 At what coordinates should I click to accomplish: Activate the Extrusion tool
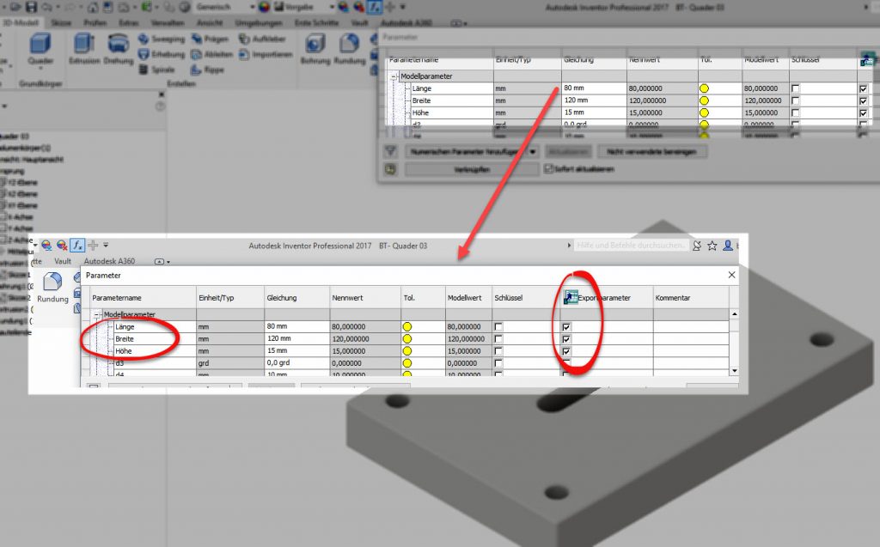pos(84,49)
